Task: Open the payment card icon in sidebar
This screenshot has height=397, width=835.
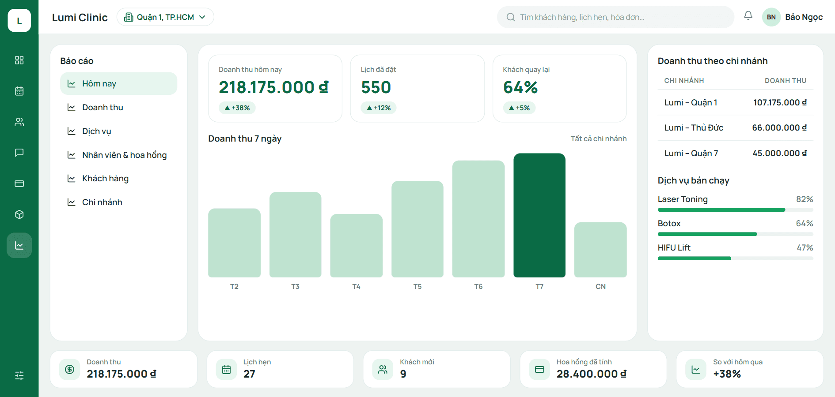Action: point(19,184)
